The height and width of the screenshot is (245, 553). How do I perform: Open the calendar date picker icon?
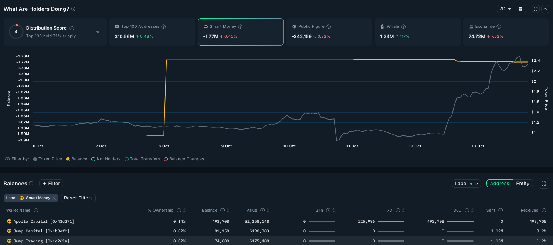520,9
